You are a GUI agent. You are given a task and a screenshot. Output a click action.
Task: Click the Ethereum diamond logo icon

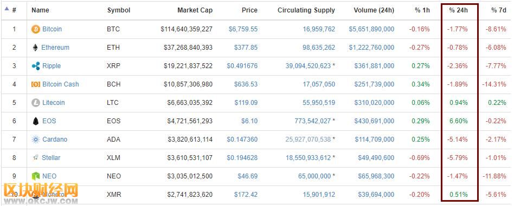tap(35, 48)
